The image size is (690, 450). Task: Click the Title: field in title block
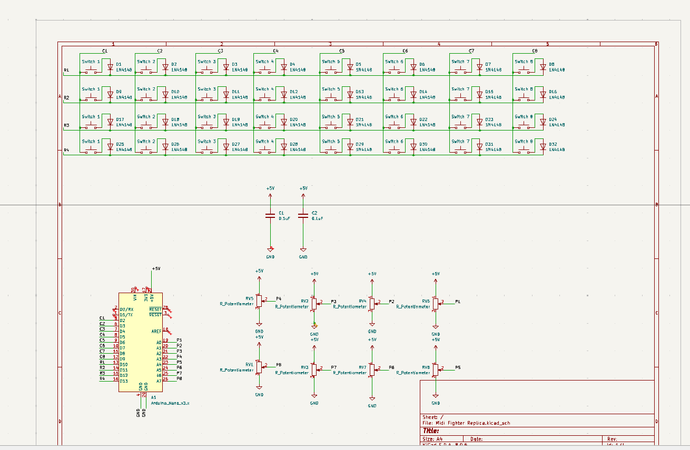coord(431,431)
